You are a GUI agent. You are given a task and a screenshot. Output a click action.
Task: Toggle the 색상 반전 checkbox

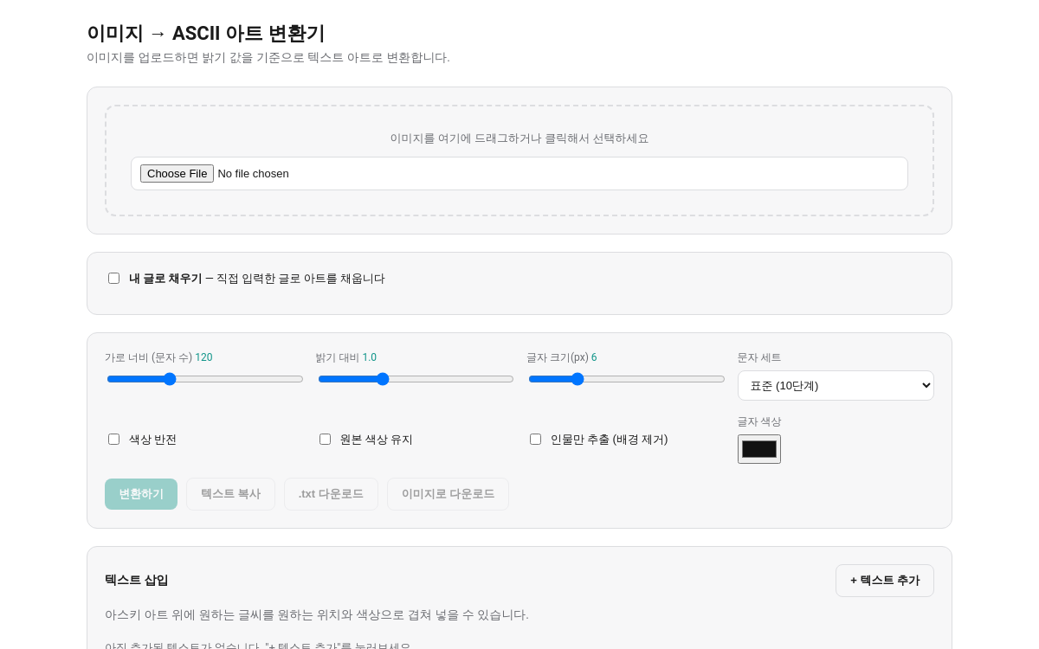pos(113,440)
